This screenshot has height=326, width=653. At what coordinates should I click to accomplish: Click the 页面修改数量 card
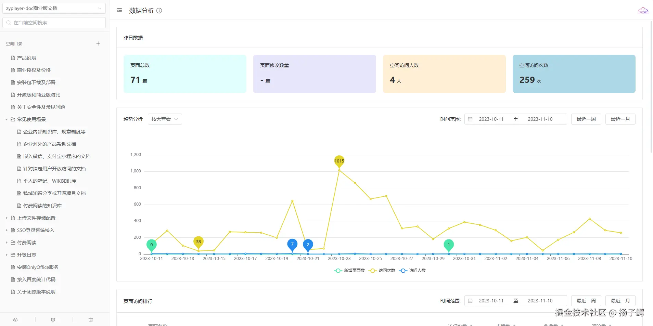[315, 74]
